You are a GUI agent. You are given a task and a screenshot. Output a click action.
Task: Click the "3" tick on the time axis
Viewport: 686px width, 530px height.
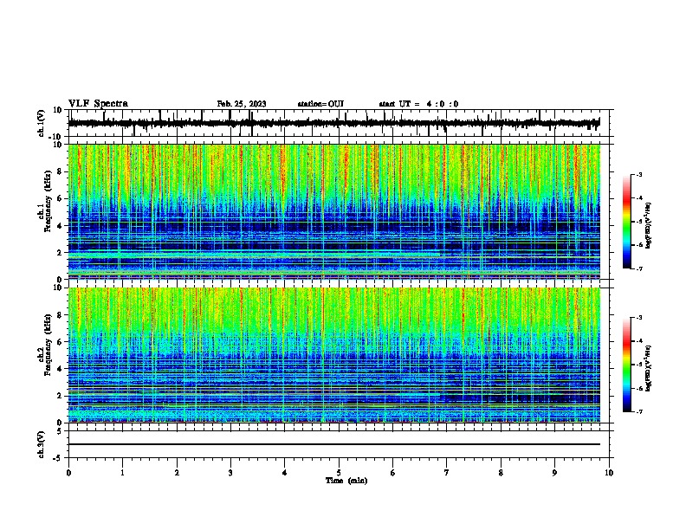coord(230,473)
